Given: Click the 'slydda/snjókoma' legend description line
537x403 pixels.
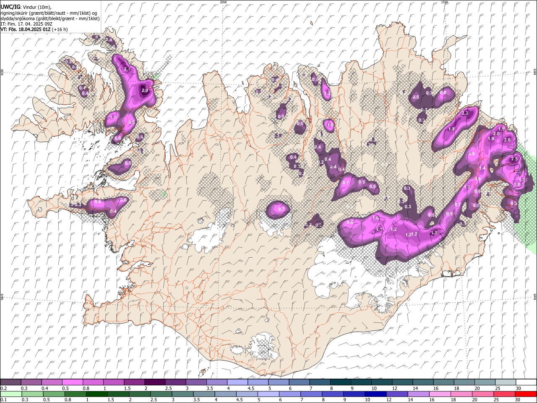Looking at the screenshot, I should click(50, 18).
